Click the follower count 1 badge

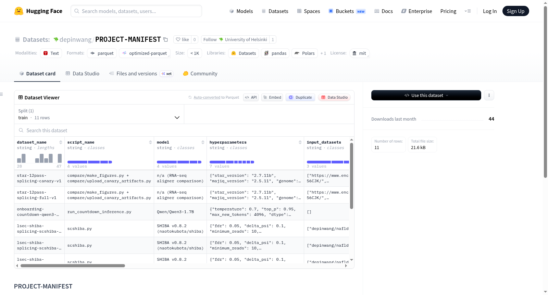click(273, 39)
